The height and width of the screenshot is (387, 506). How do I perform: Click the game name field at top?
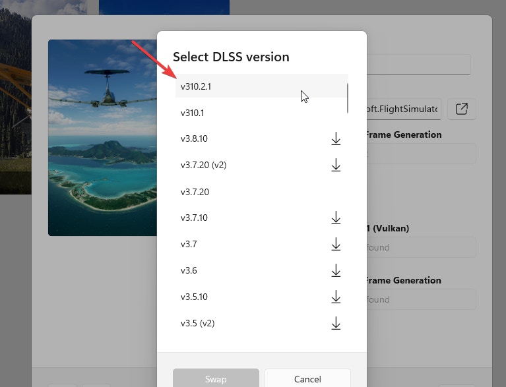click(418, 65)
